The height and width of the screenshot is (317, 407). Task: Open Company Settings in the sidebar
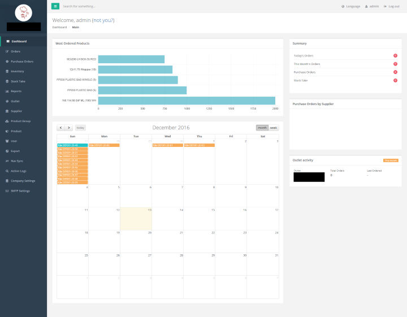[x=23, y=181]
